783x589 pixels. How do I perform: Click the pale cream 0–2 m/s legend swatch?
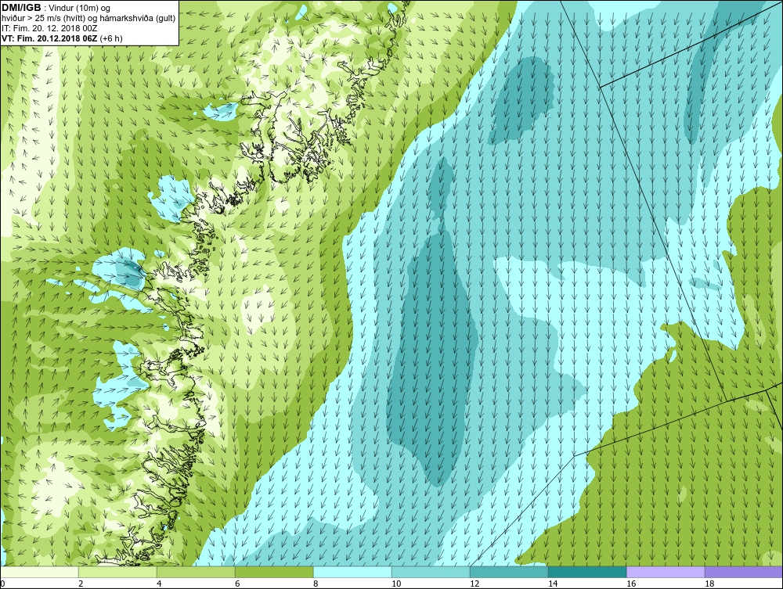[39, 572]
